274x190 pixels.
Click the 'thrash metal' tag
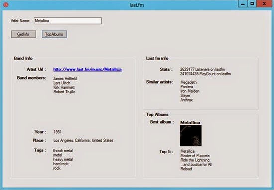point(63,150)
